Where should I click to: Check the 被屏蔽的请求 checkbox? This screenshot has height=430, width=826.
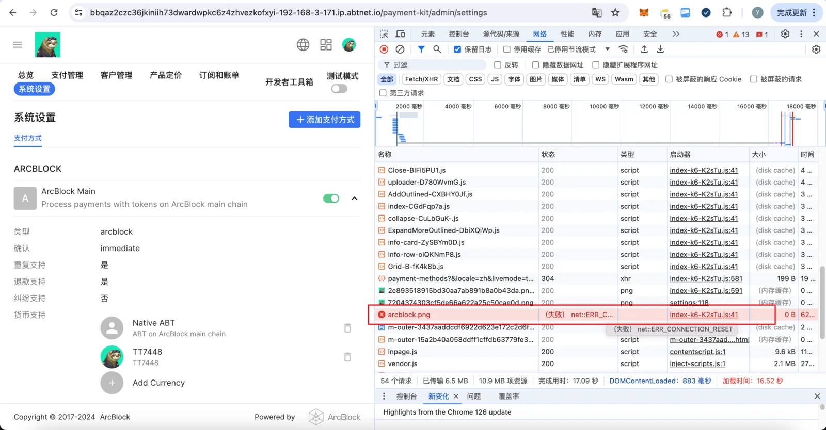coord(754,79)
